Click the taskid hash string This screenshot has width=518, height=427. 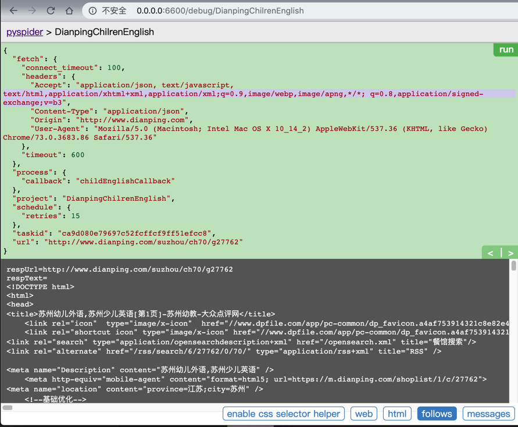134,233
